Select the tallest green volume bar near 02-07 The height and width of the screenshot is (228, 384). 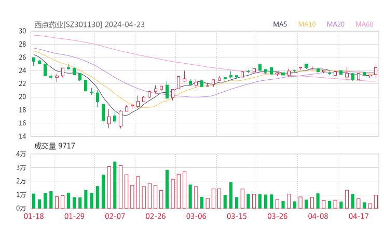point(115,185)
